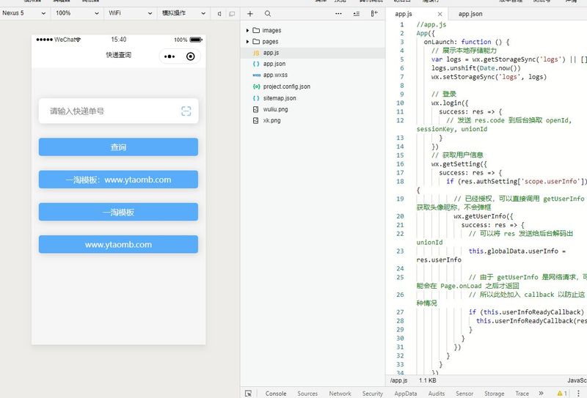The height and width of the screenshot is (398, 587).
Task: Click mini program close circle capsule icon
Action: click(190, 56)
